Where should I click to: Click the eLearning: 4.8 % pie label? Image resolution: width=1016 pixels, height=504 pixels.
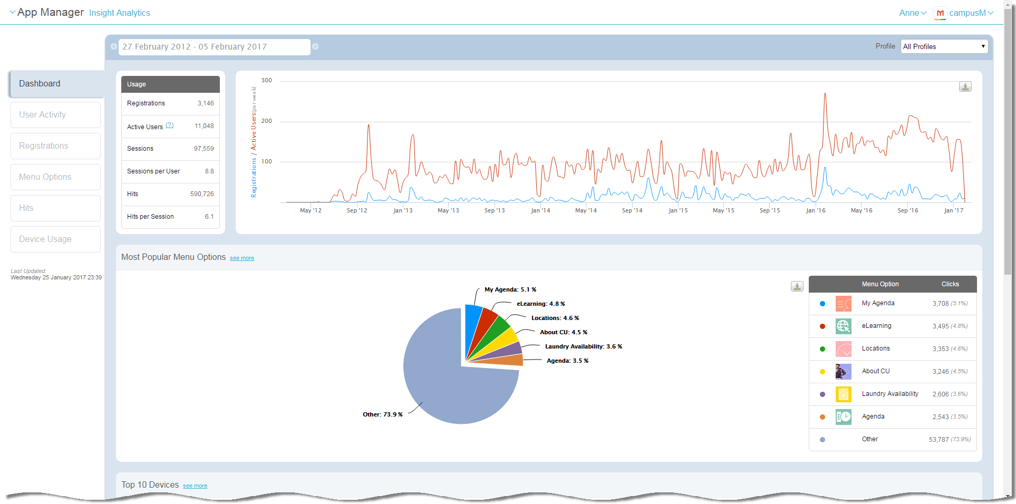point(540,304)
